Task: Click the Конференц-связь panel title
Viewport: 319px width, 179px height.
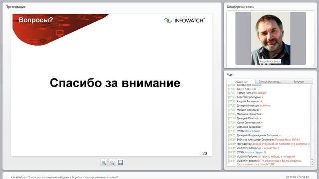Action: [240, 7]
